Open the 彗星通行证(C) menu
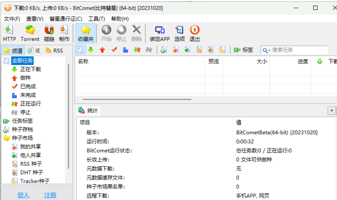Viewport: 337px width, 200px height. click(x=66, y=19)
